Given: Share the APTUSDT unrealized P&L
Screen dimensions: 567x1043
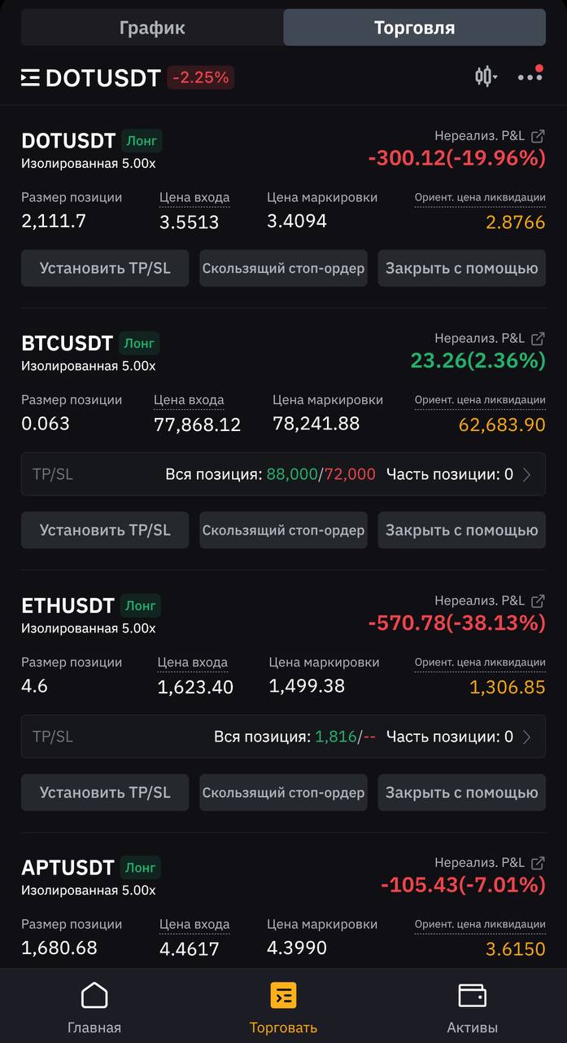Looking at the screenshot, I should click(x=538, y=863).
